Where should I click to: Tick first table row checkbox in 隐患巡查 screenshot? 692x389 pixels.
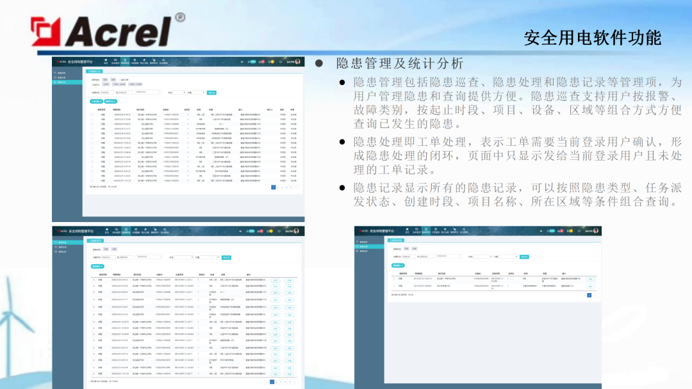click(x=94, y=280)
